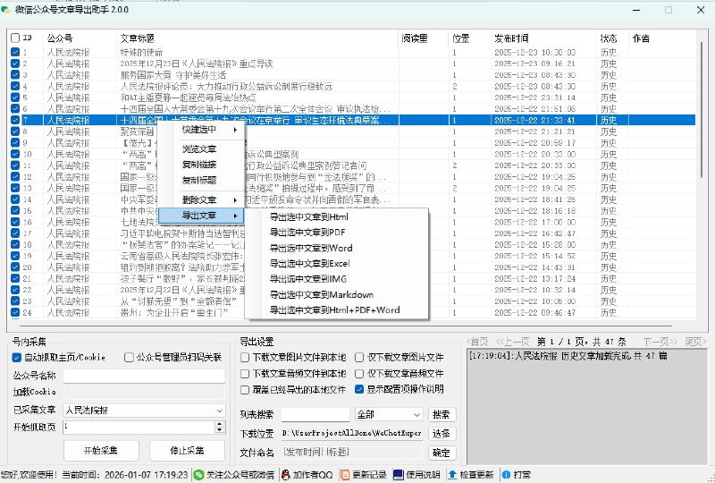715x483 pixels.
Task: Uncheck the checkbox for row 1
Action: click(x=15, y=52)
